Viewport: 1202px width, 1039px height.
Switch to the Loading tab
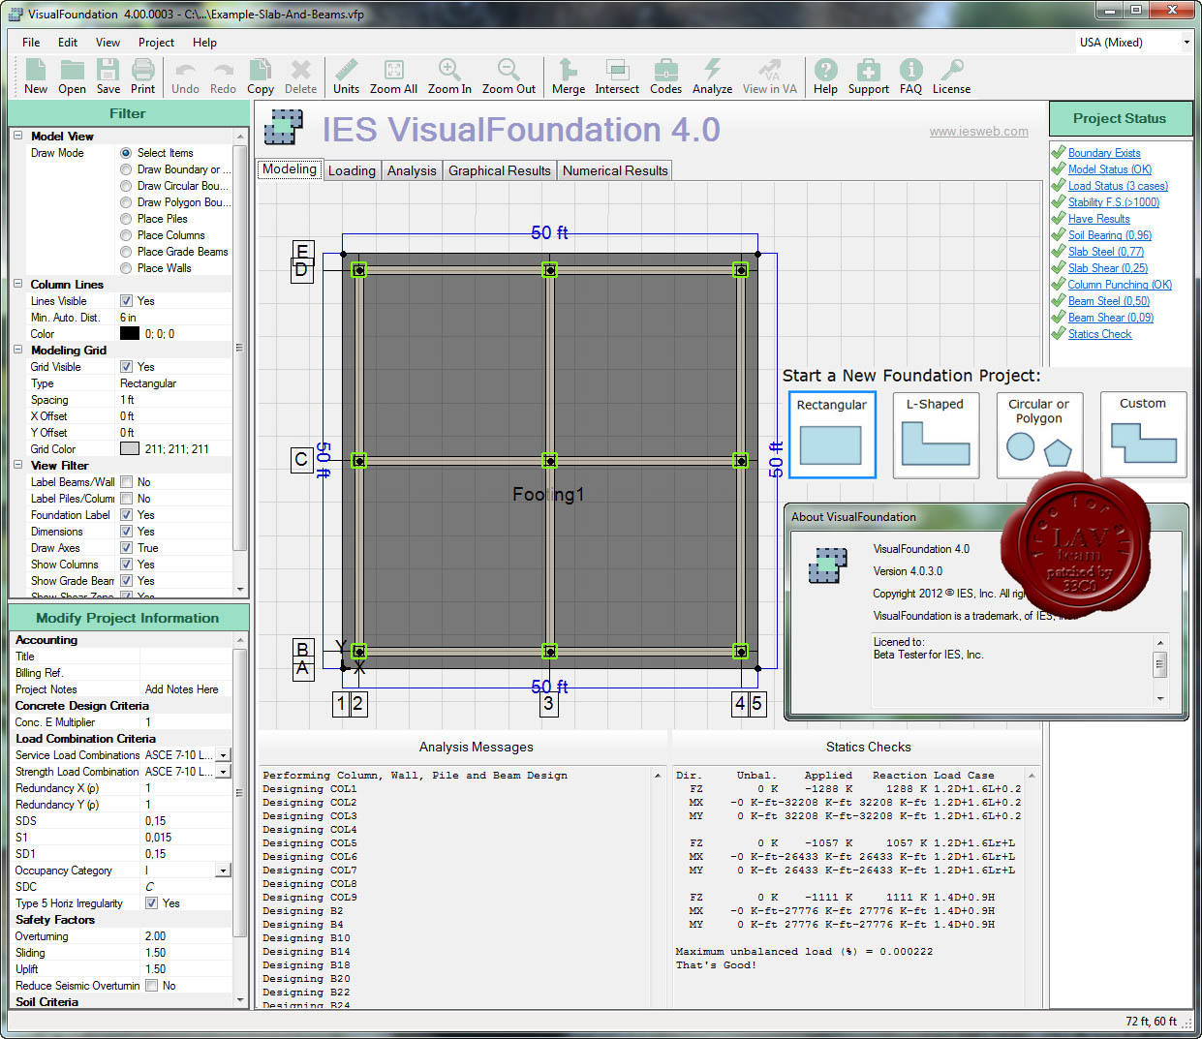pos(352,170)
